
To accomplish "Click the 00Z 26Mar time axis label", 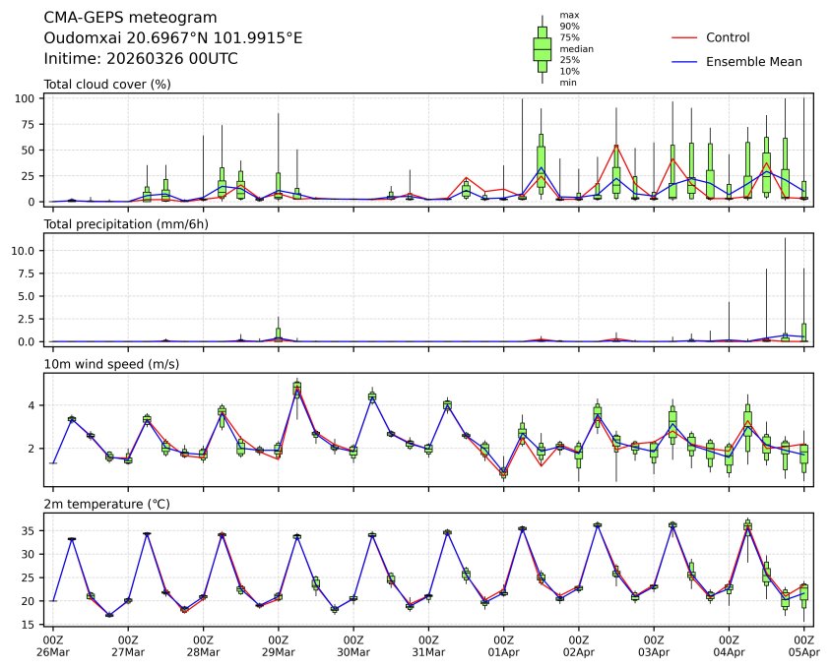I will click(53, 645).
